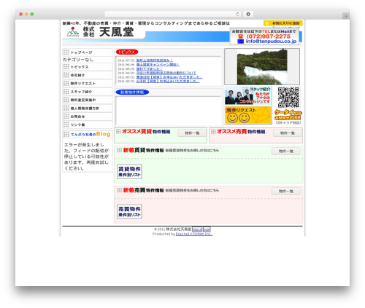Open the topic dated 2011/04/01

click(x=166, y=73)
